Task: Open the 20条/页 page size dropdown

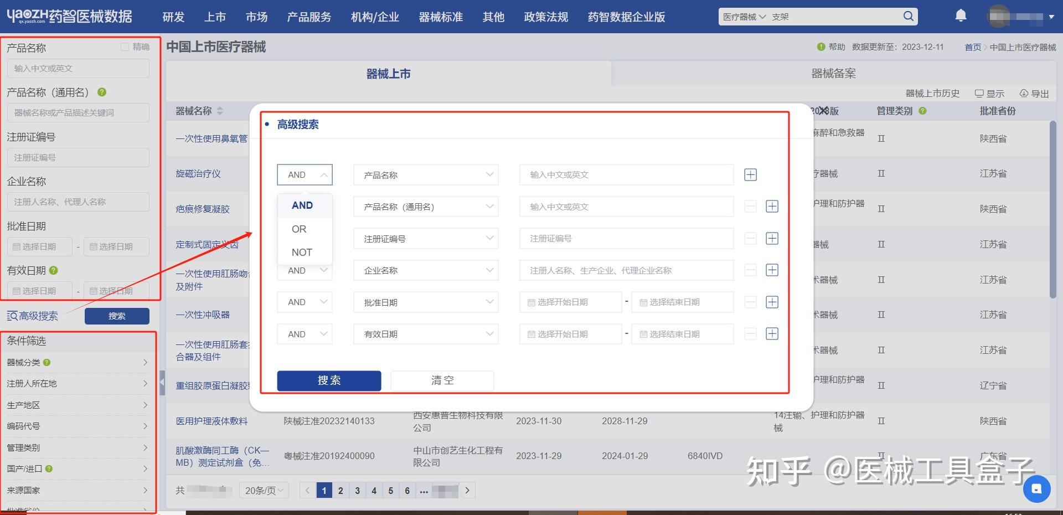Action: 264,490
